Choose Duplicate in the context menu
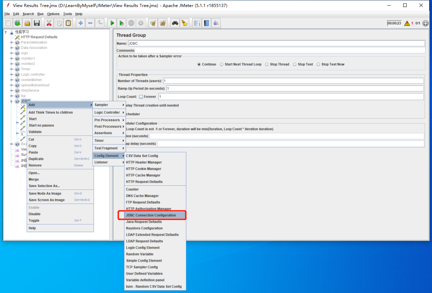The width and height of the screenshot is (432, 293). pyautogui.click(x=60, y=159)
